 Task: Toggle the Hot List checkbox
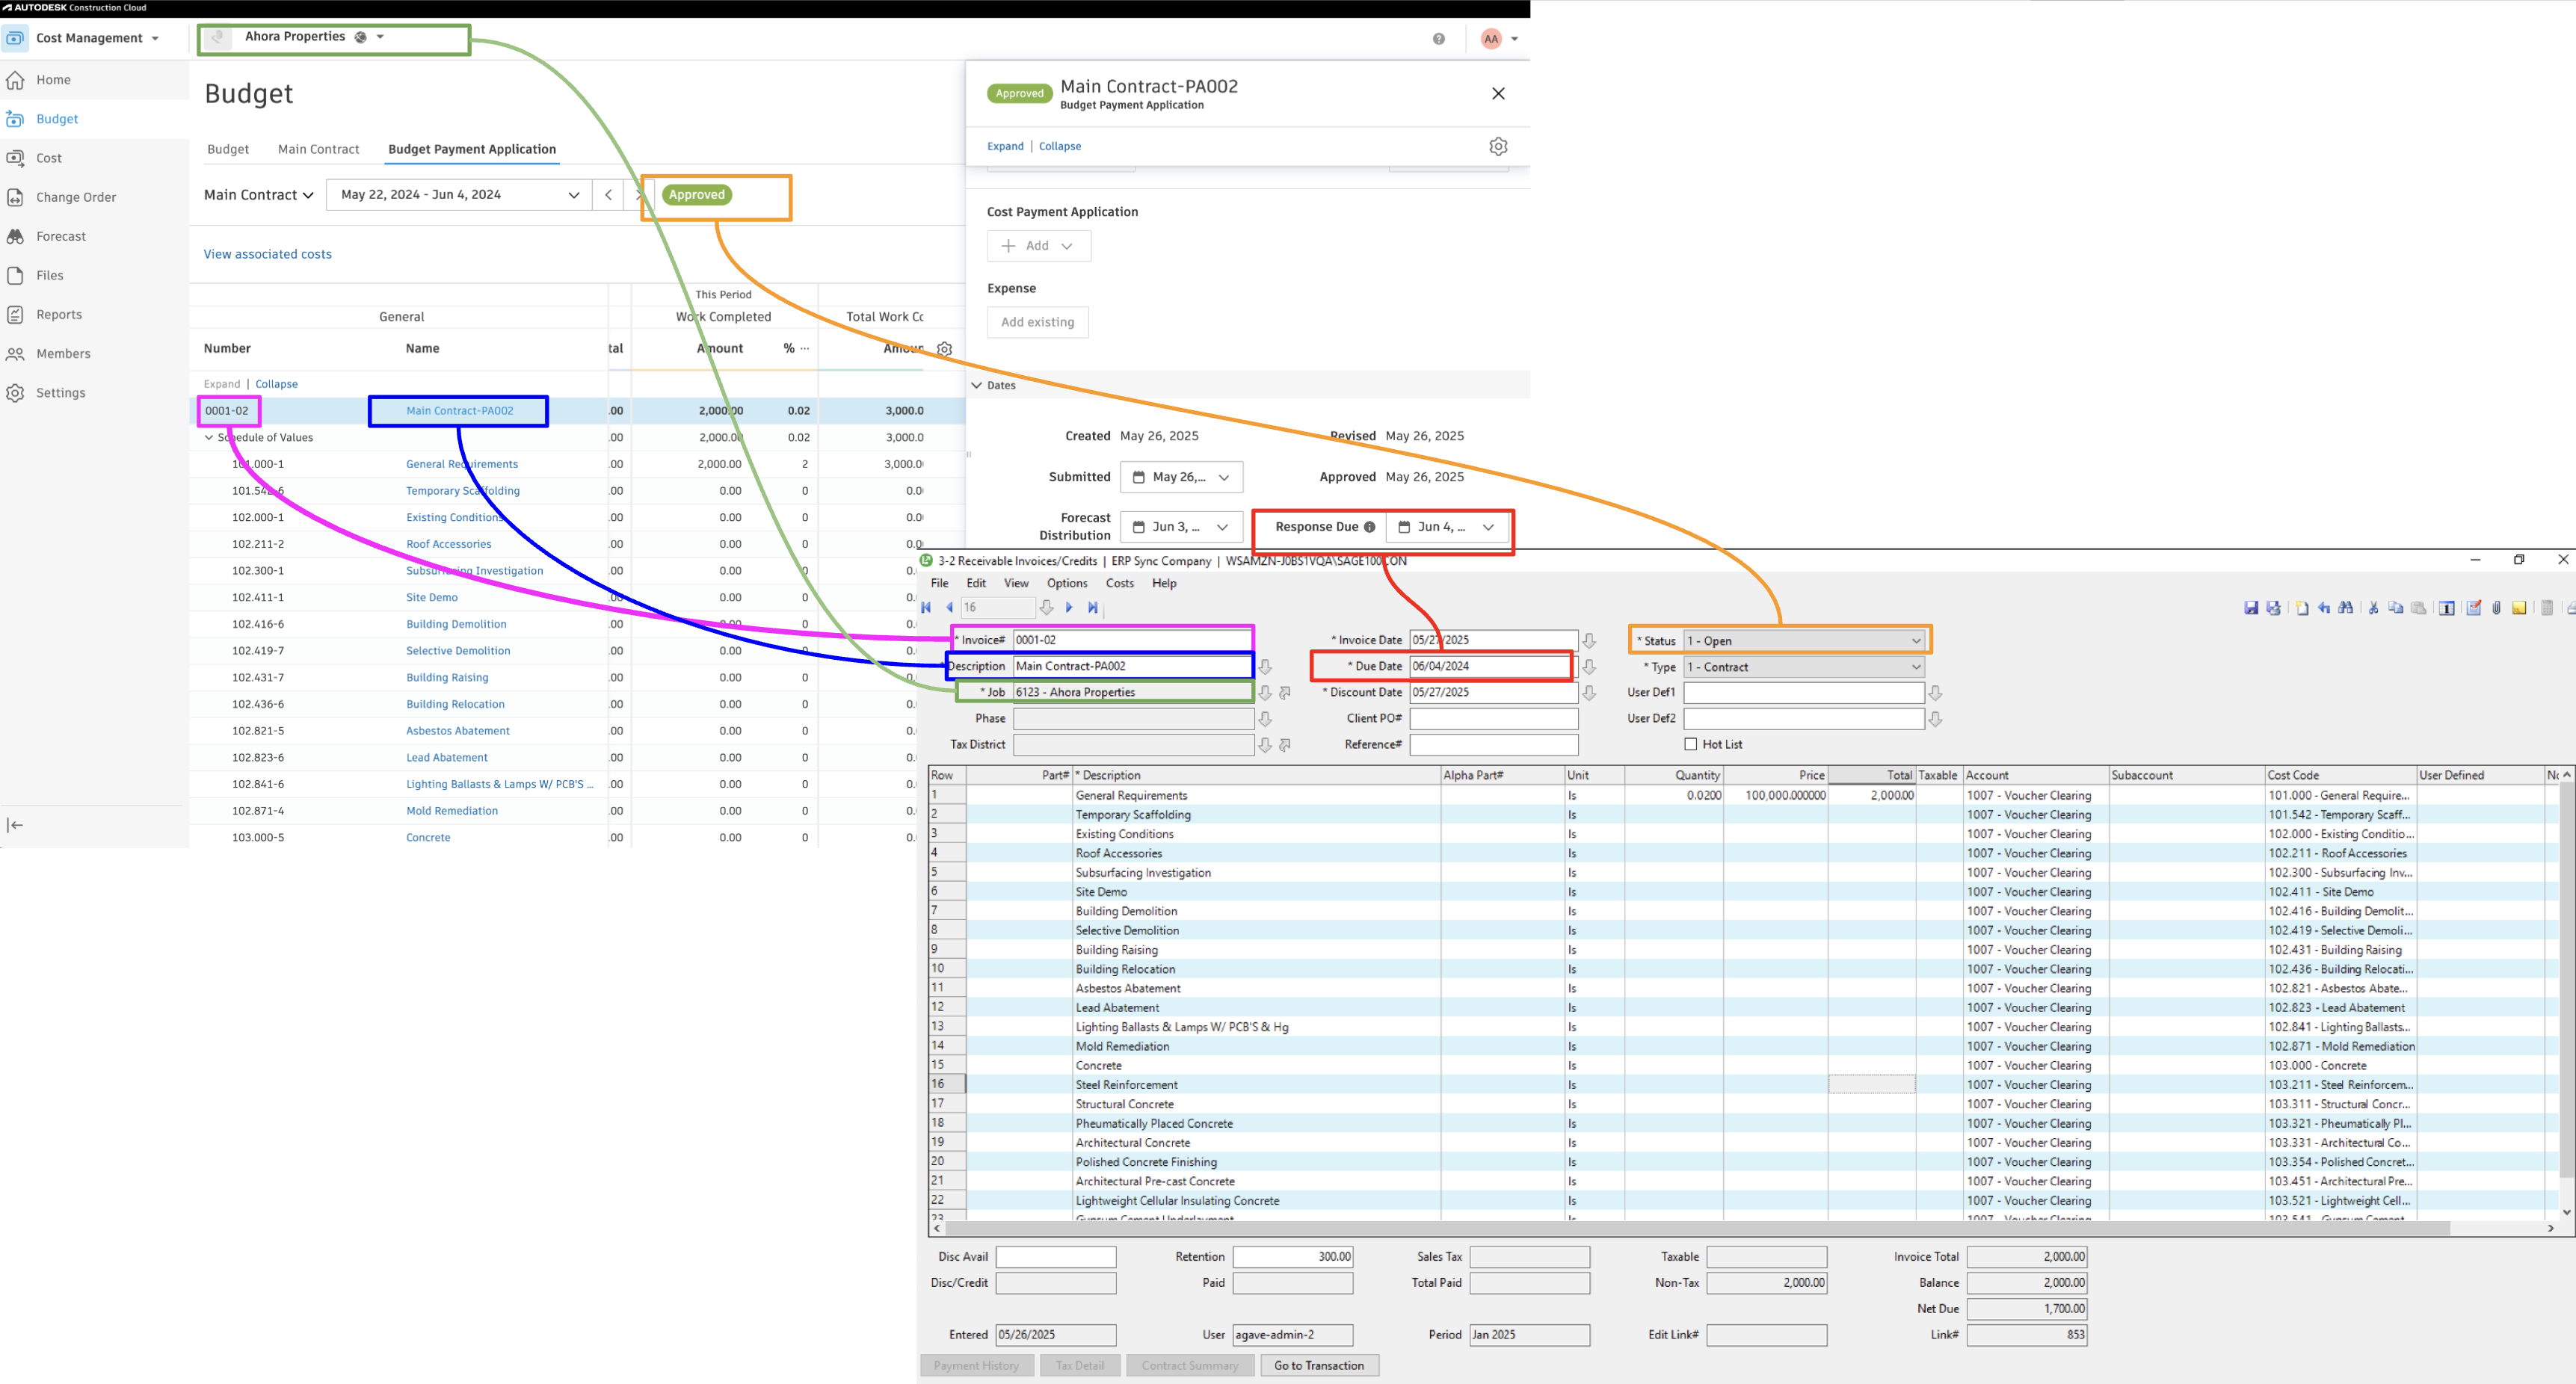click(x=1691, y=744)
